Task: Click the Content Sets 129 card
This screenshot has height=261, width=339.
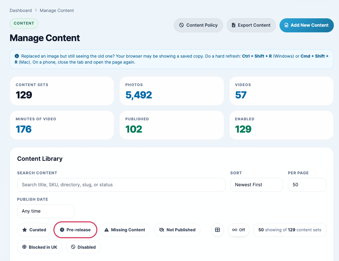Action: (62, 91)
